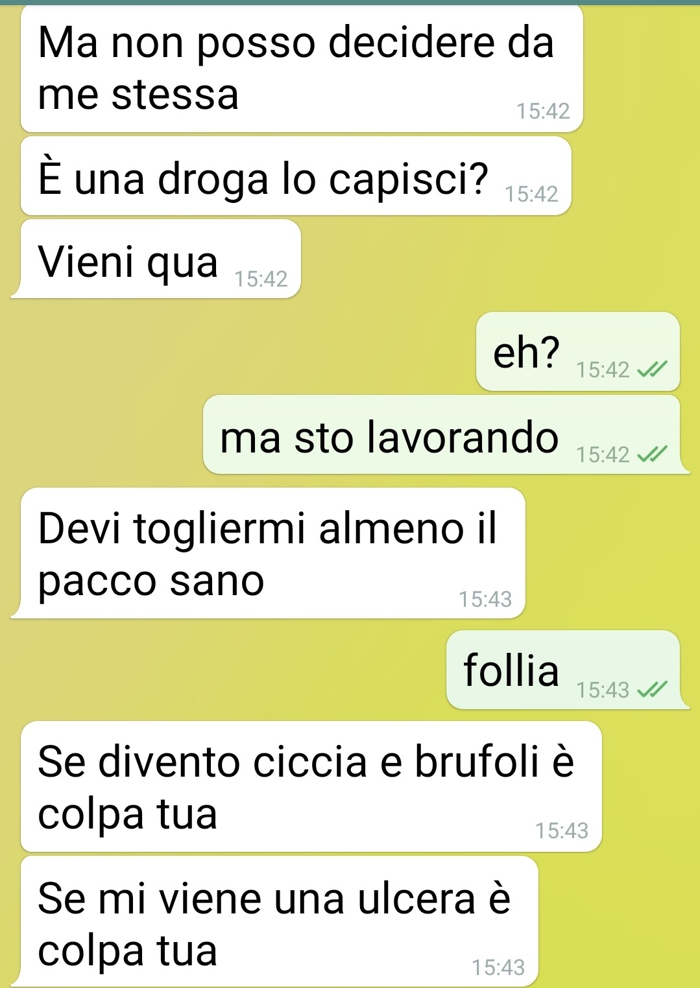Tap the 15:42 timestamp on 'Vieni qua'

pos(261,279)
